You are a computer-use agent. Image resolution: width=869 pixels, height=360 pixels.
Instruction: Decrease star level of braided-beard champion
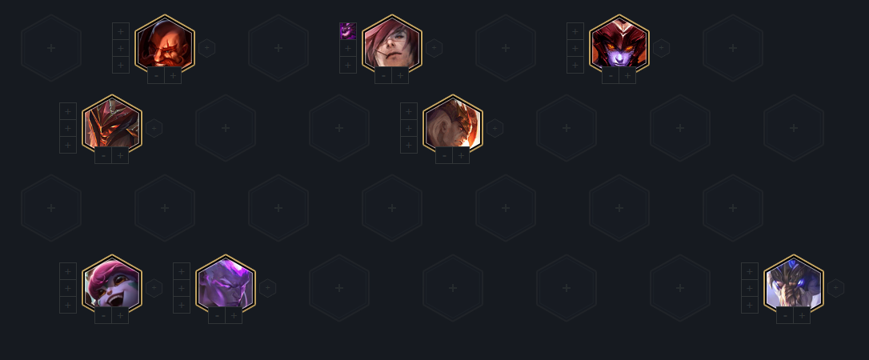(x=785, y=316)
